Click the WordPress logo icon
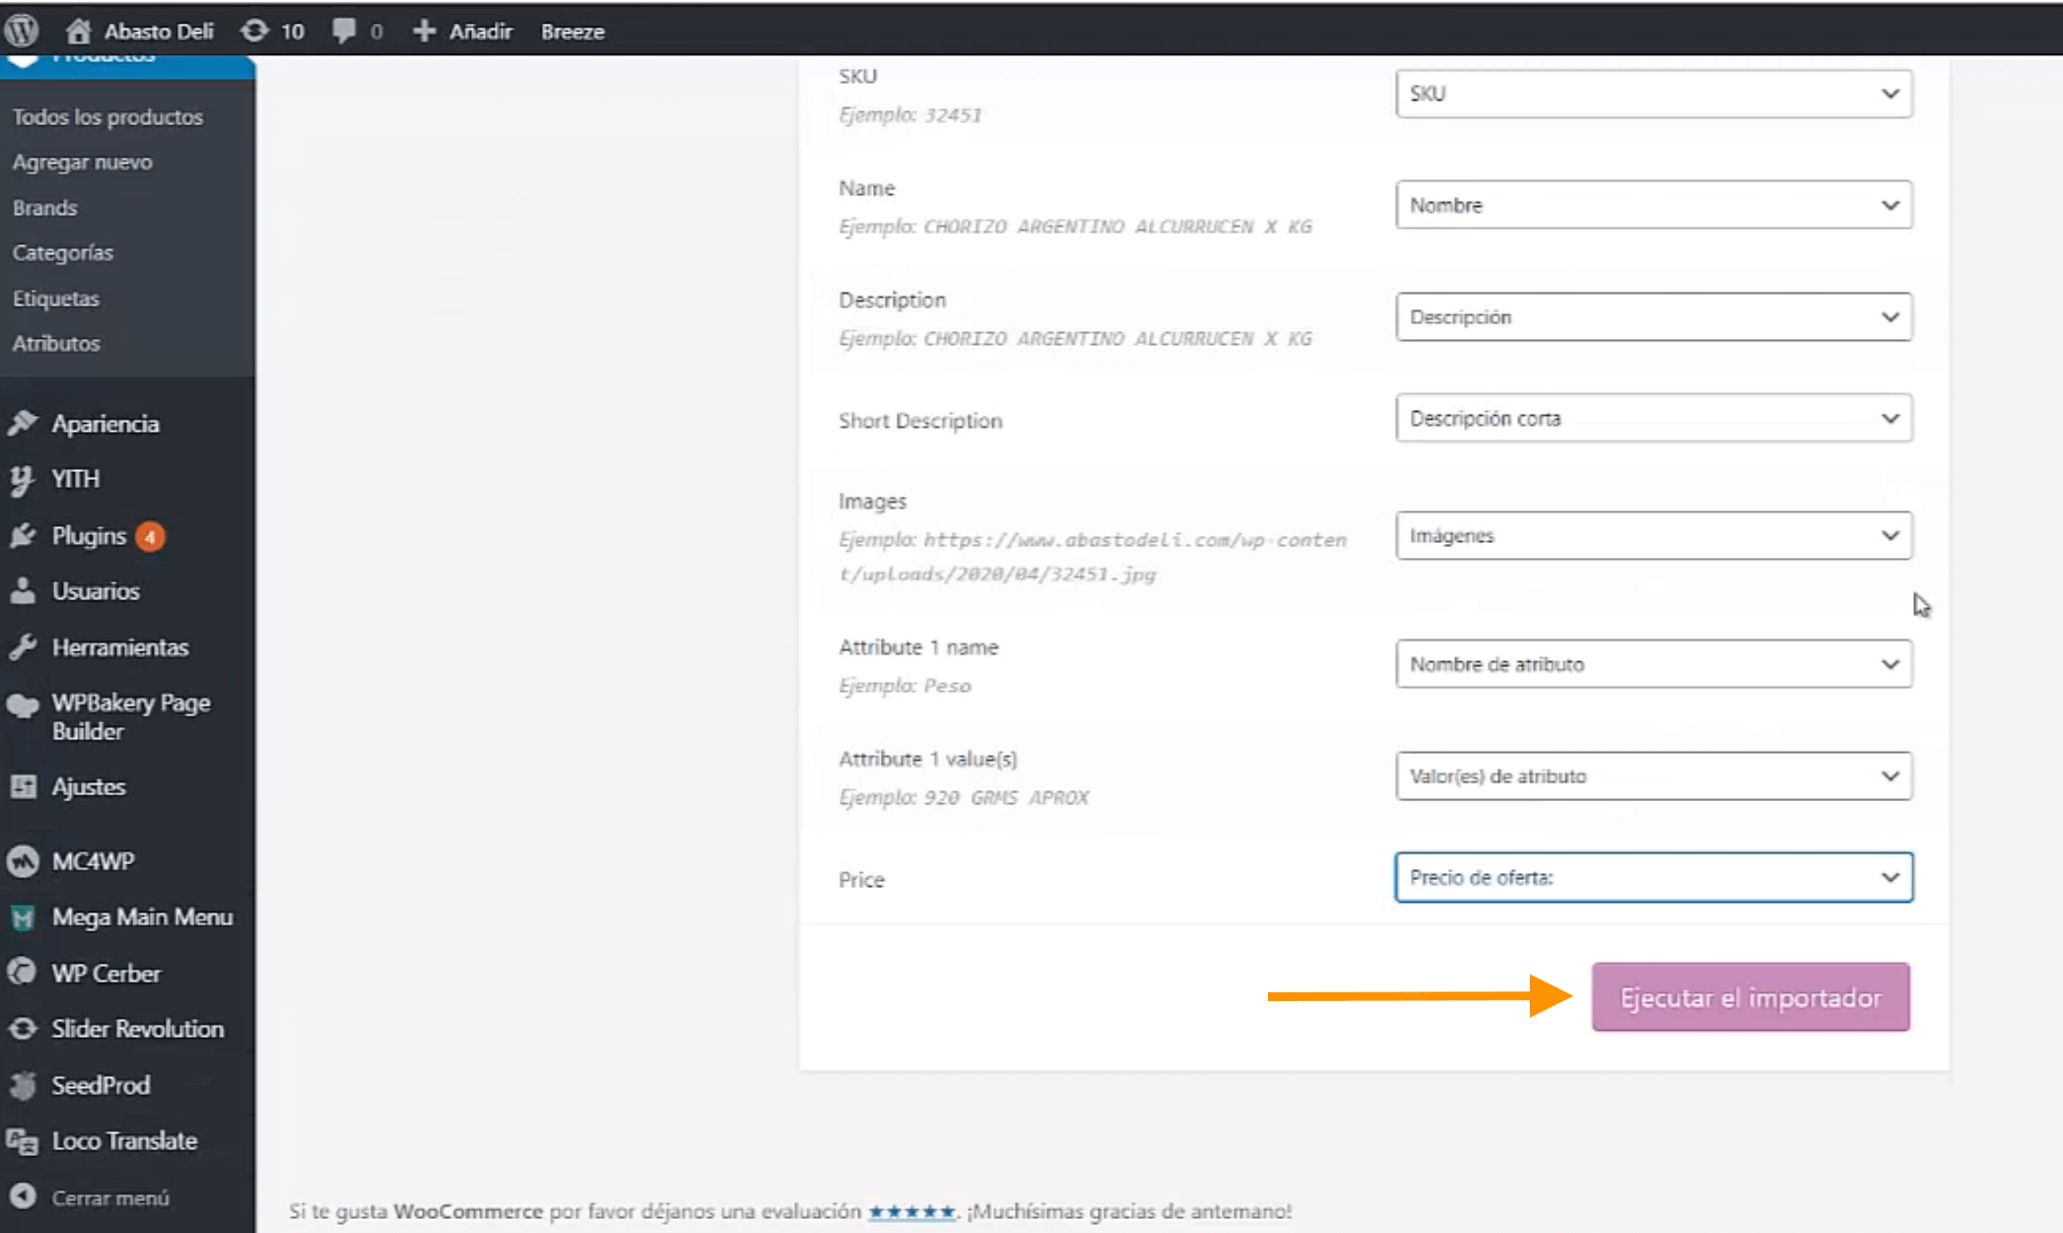 (x=22, y=31)
